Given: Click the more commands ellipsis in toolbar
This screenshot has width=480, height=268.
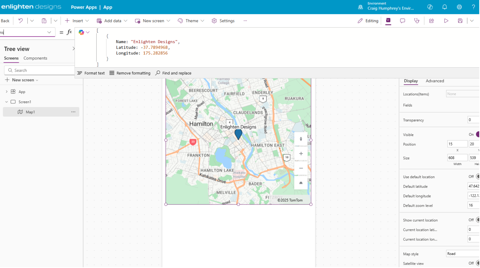Looking at the screenshot, I should (245, 21).
